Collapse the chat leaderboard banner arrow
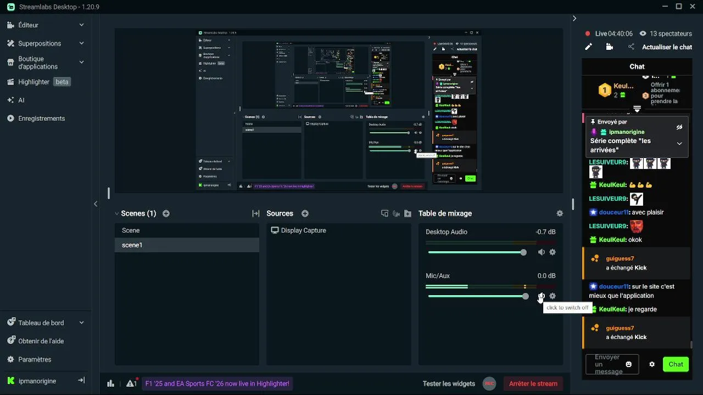Screen dimensions: 703x395 (x=637, y=109)
